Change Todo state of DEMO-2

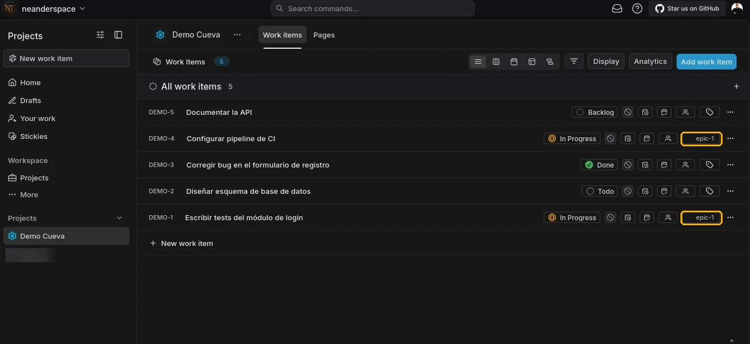[x=600, y=191]
